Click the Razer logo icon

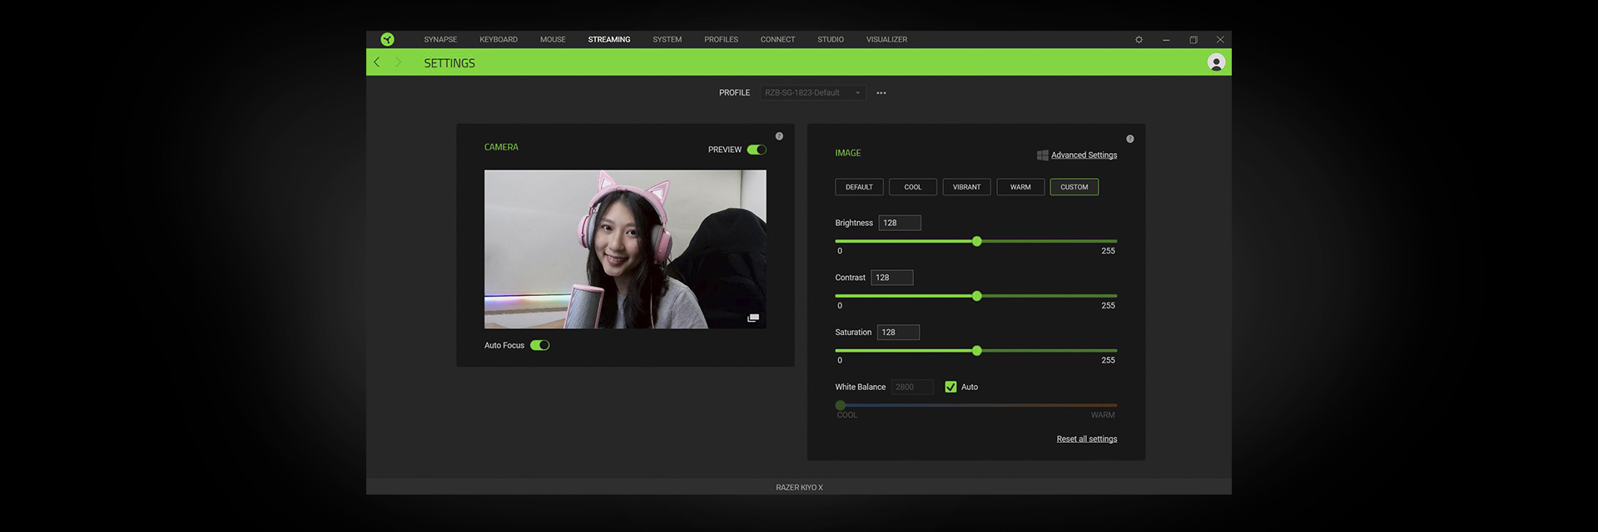pyautogui.click(x=387, y=39)
